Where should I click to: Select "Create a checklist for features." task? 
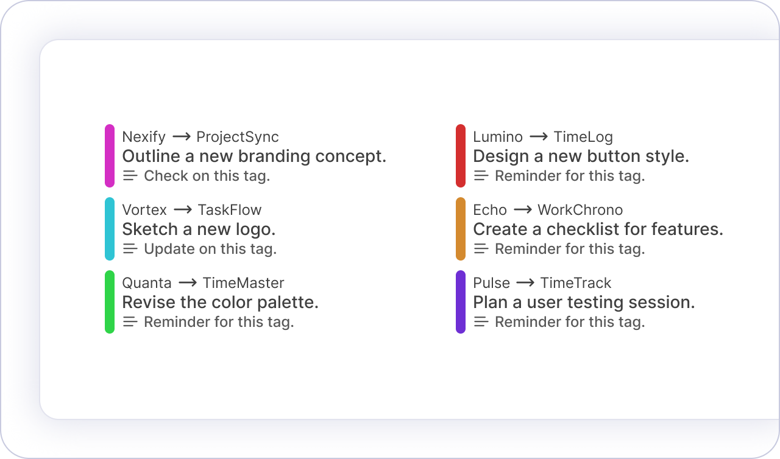[598, 229]
